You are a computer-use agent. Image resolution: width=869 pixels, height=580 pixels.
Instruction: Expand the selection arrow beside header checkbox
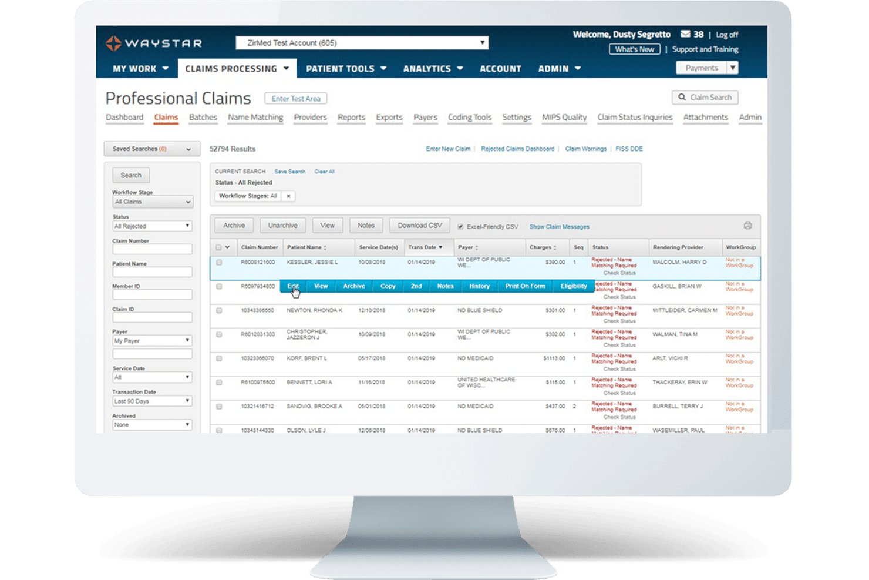[227, 247]
